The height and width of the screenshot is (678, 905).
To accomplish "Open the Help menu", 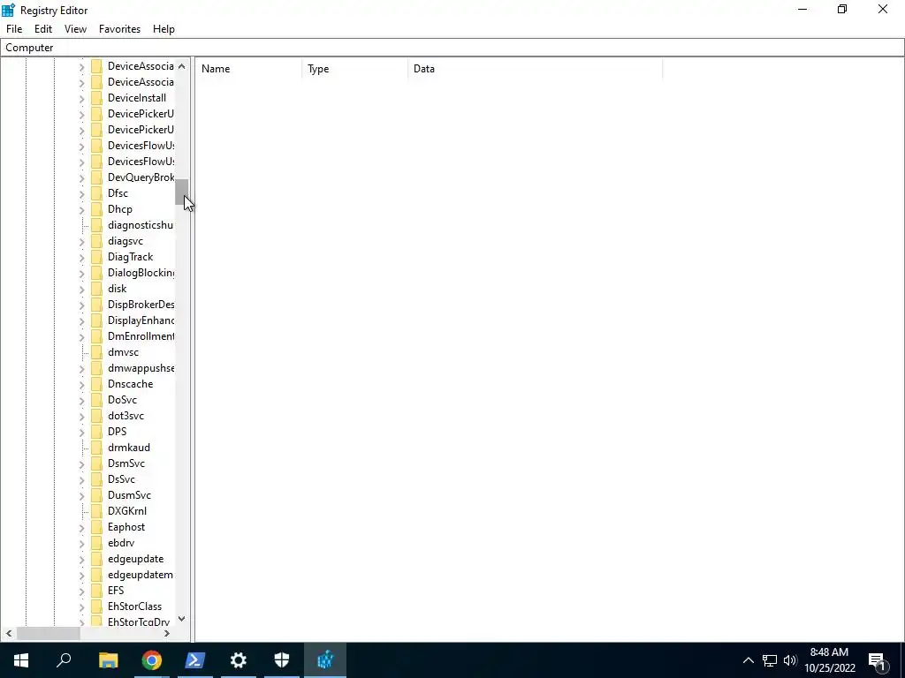I will click(164, 29).
